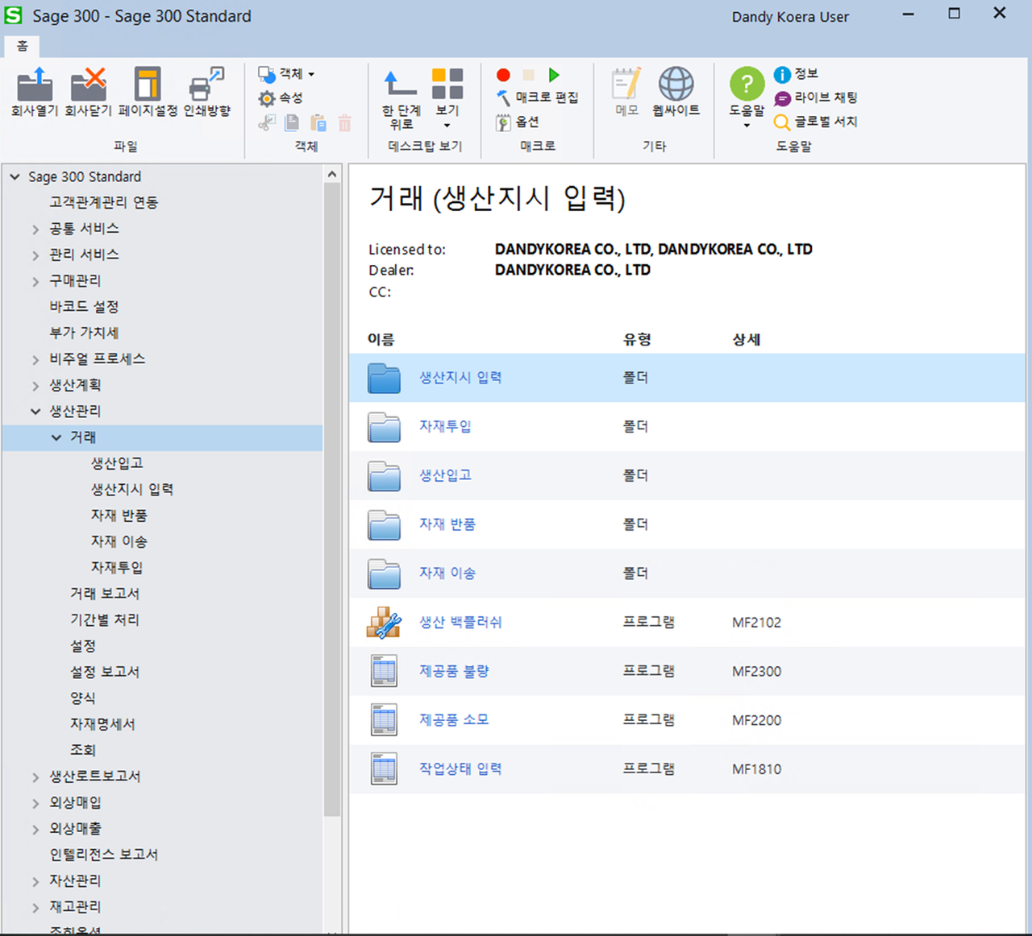
Task: Open the 웹싸이트 globe icon
Action: tap(676, 85)
